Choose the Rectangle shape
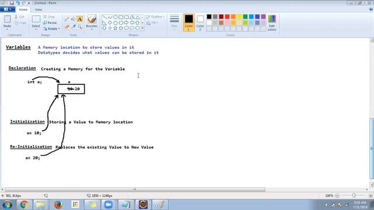The image size is (374, 210). click(x=121, y=17)
